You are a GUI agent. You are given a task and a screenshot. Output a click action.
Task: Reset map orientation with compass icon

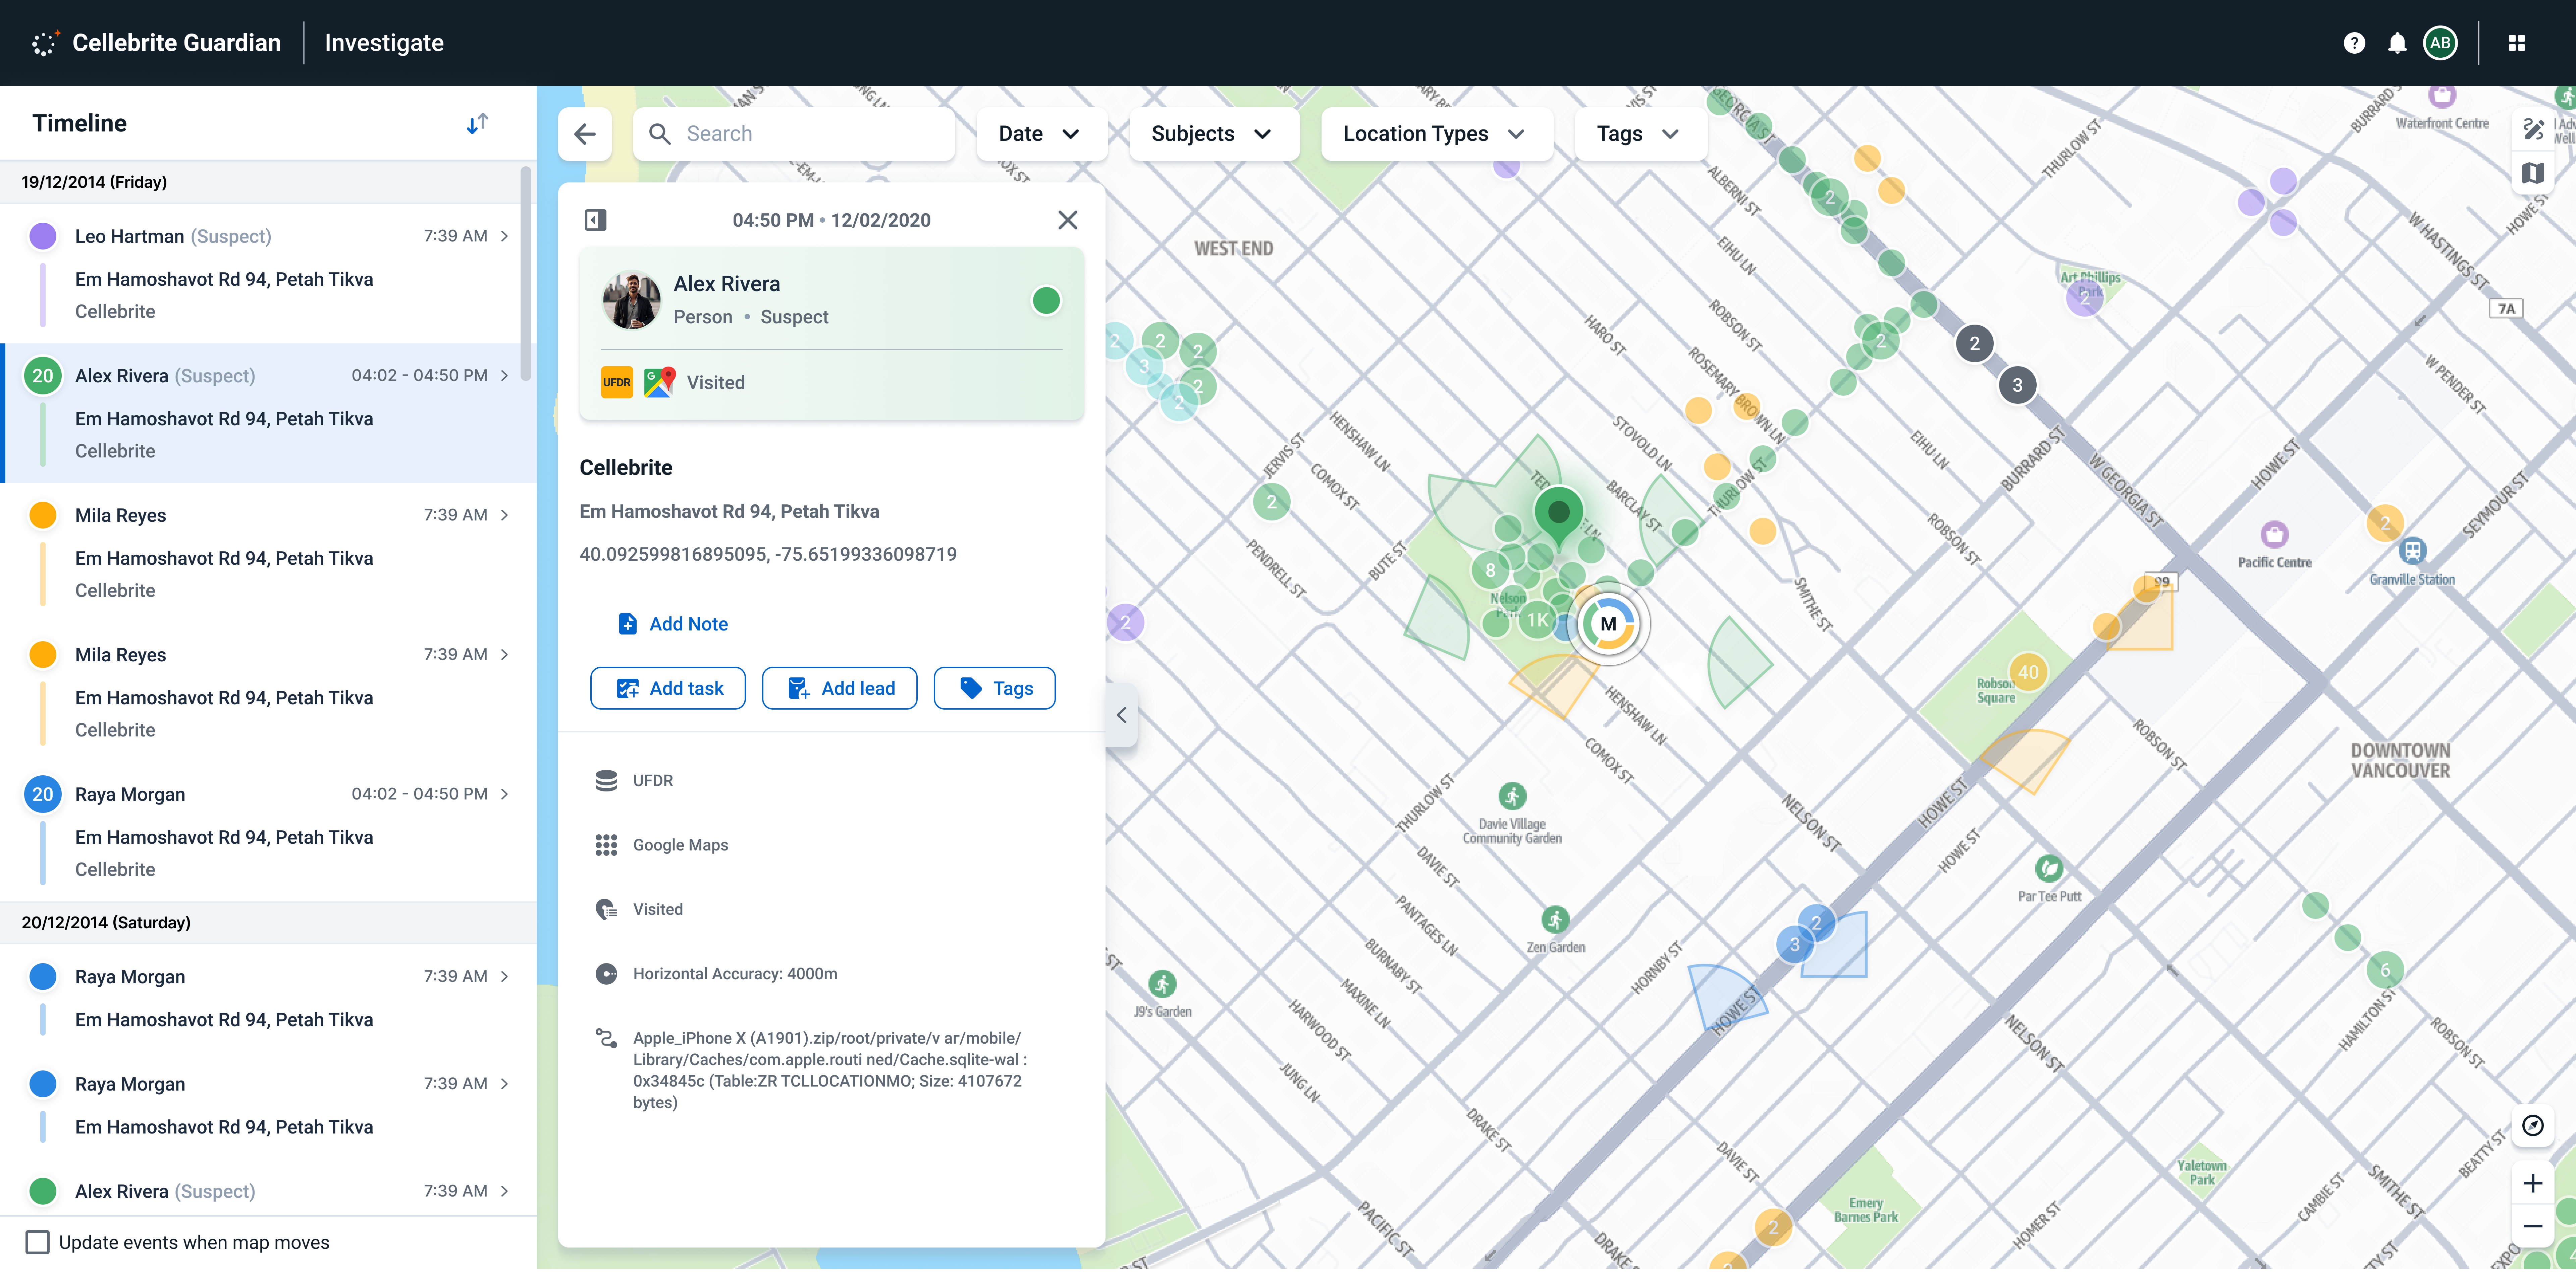click(x=2533, y=1126)
